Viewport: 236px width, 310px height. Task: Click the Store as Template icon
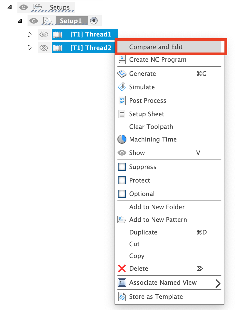(x=122, y=297)
